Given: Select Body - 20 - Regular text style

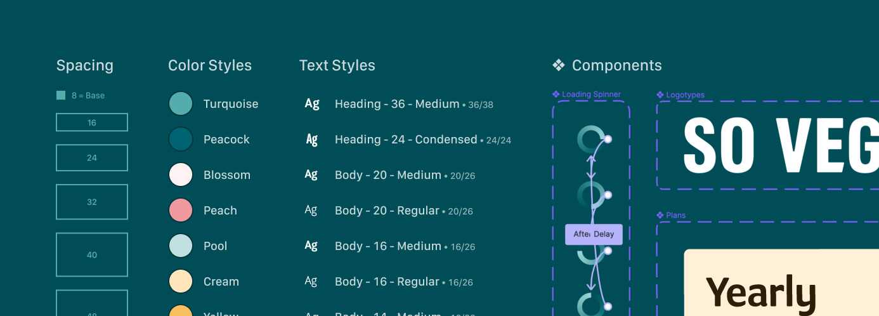Looking at the screenshot, I should [387, 211].
